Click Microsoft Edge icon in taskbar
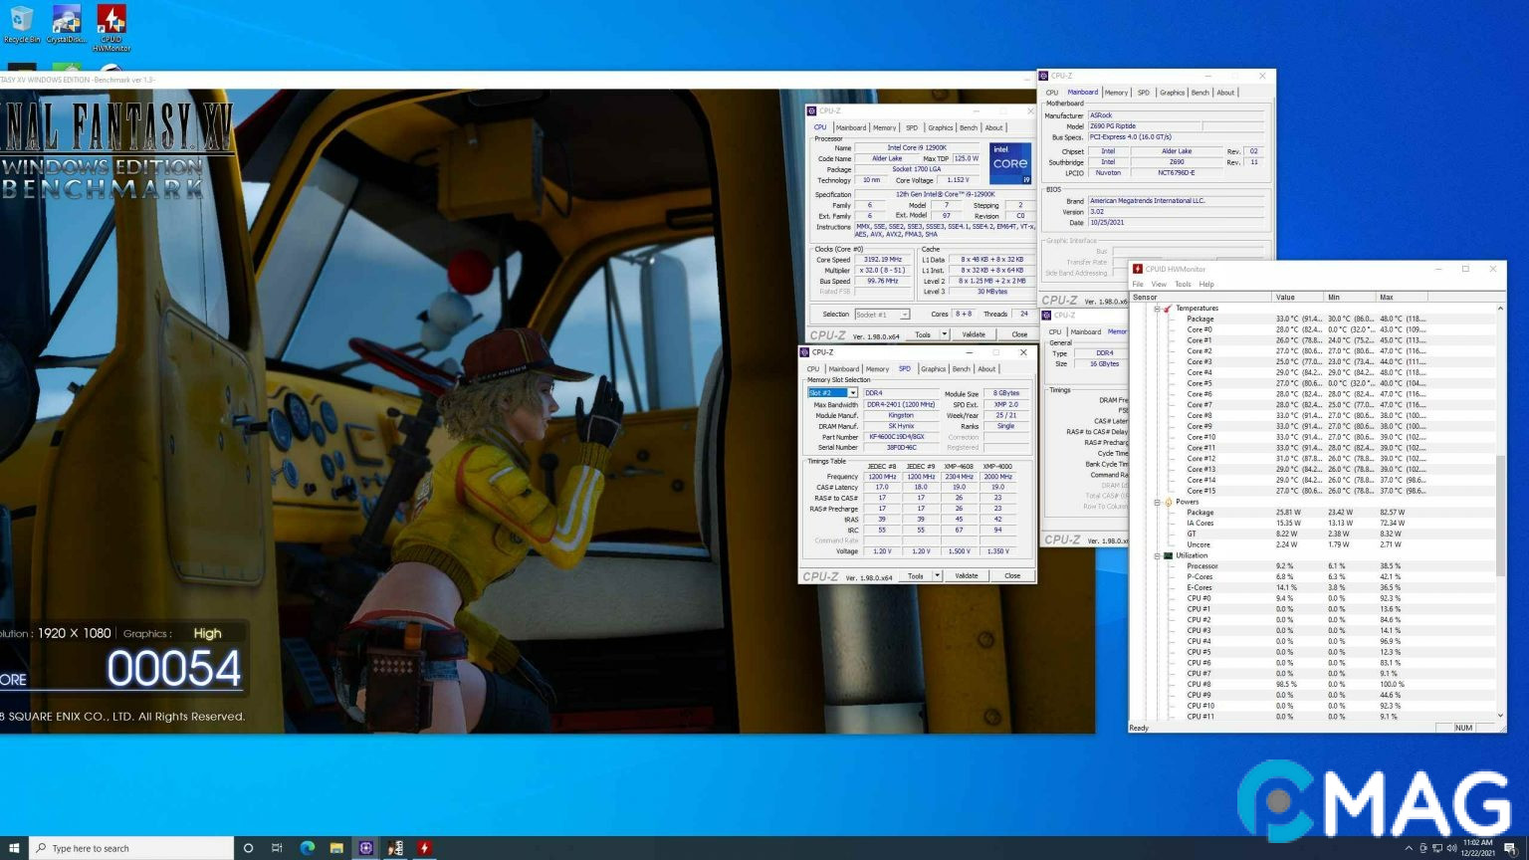The image size is (1529, 860). tap(308, 848)
